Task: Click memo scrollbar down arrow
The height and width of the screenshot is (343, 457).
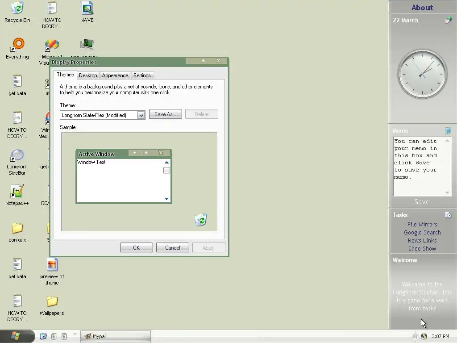Action: click(x=447, y=192)
